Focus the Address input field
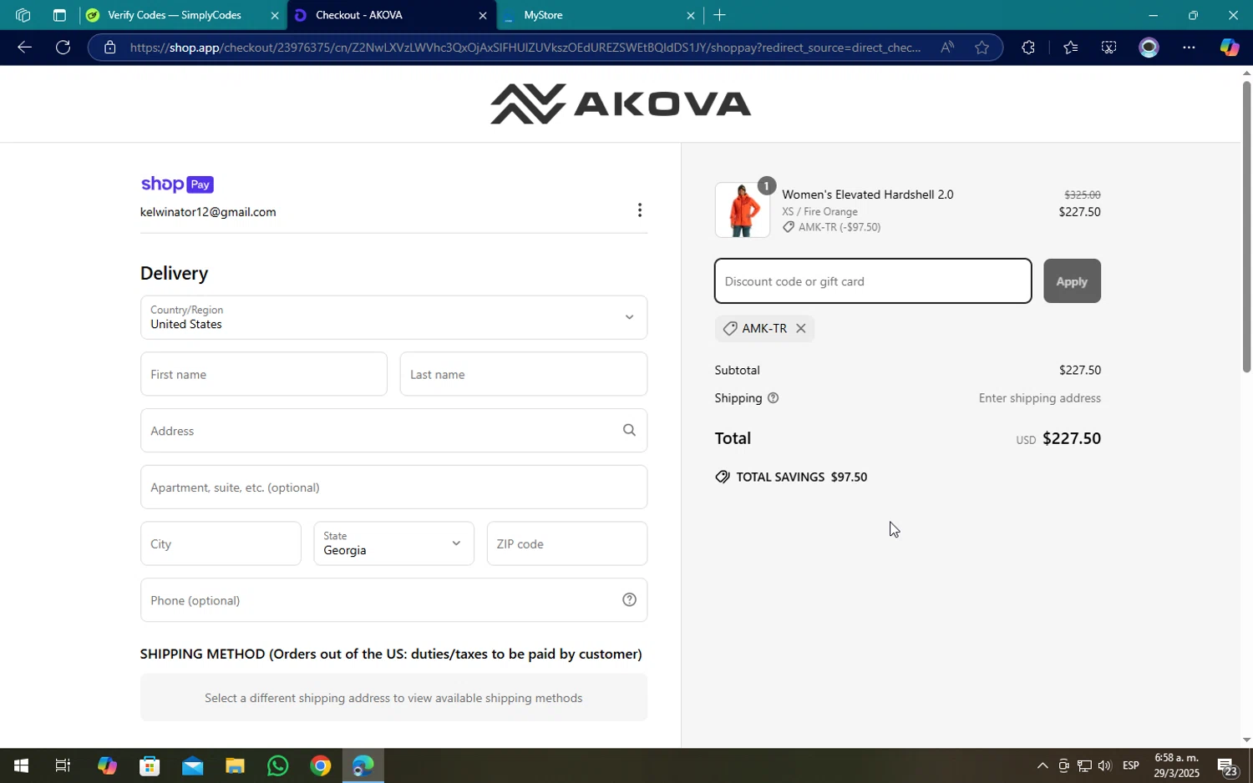 click(393, 431)
